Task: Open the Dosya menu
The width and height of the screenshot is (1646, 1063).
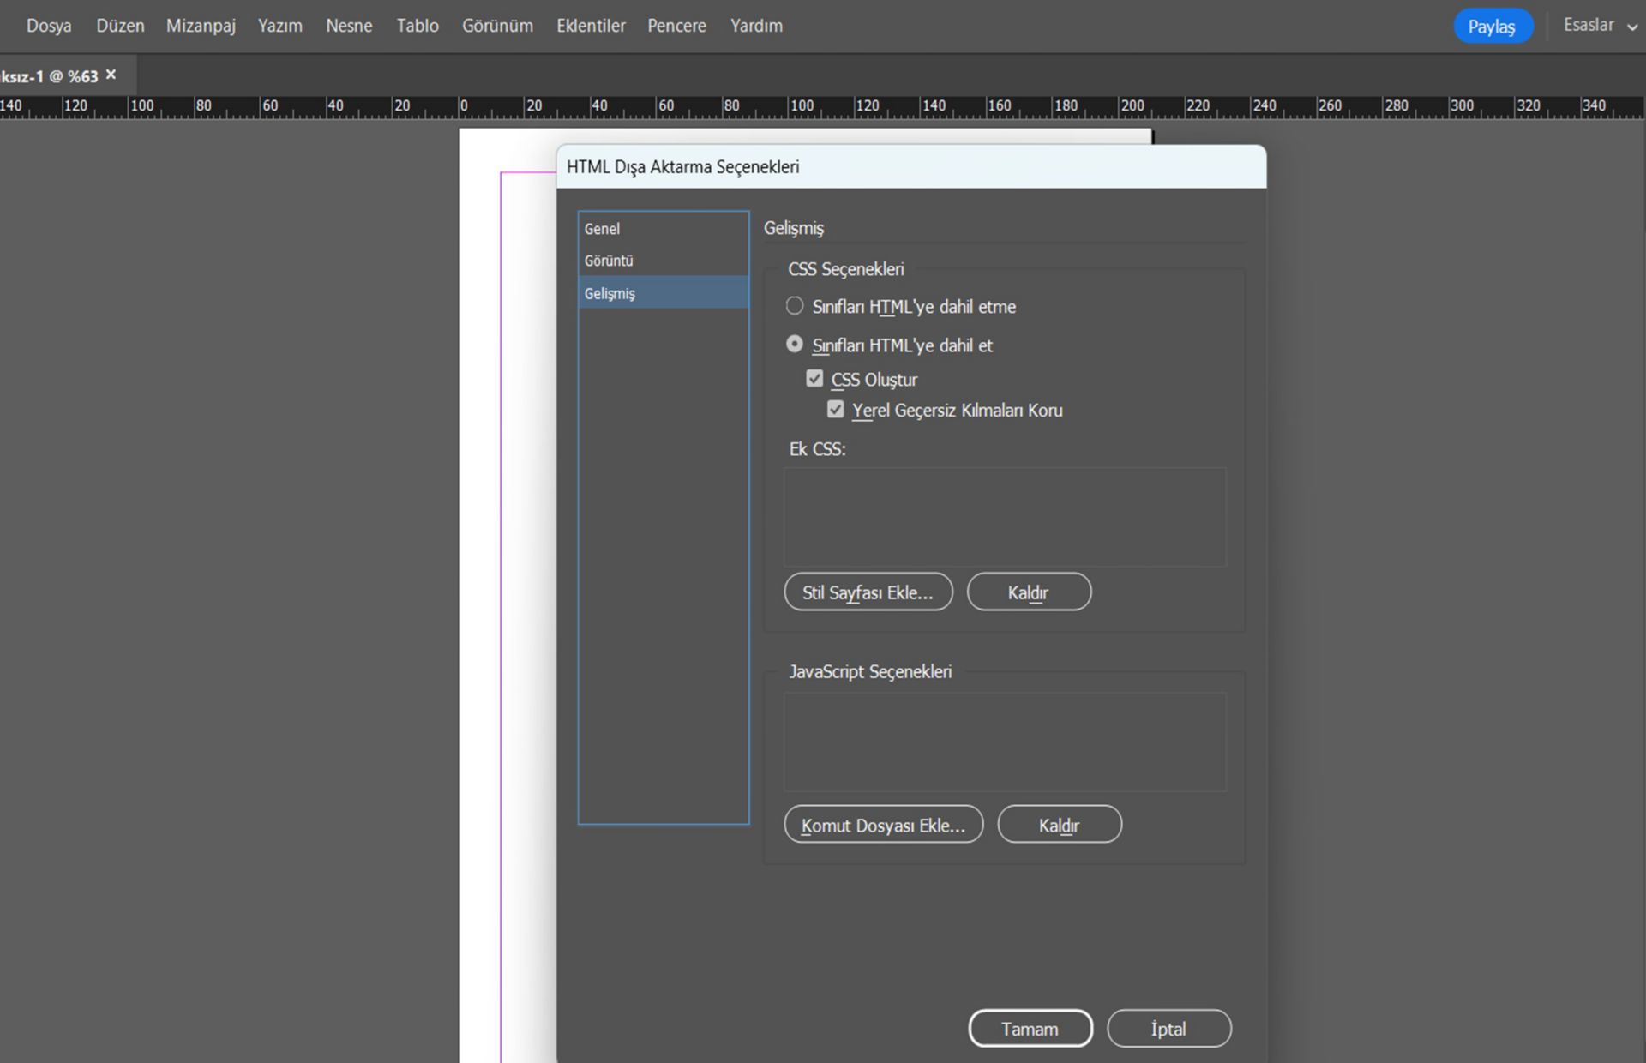Action: (x=49, y=26)
